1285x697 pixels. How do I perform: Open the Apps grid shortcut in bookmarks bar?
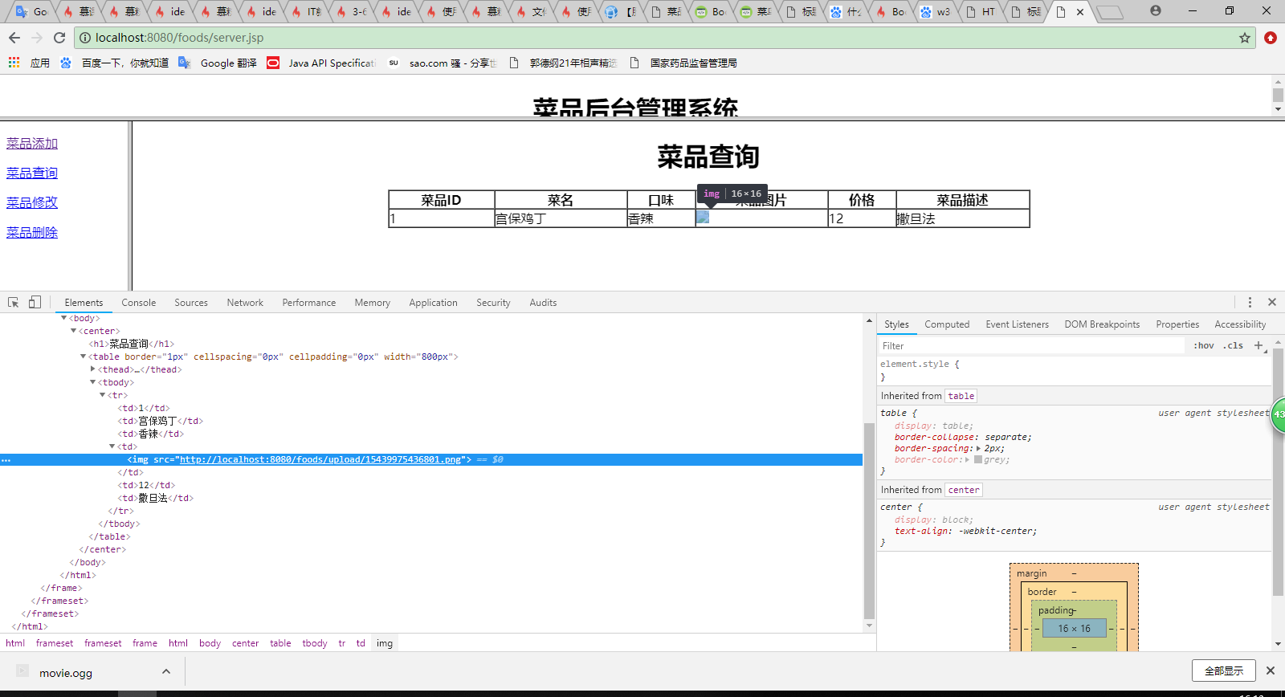[x=14, y=63]
